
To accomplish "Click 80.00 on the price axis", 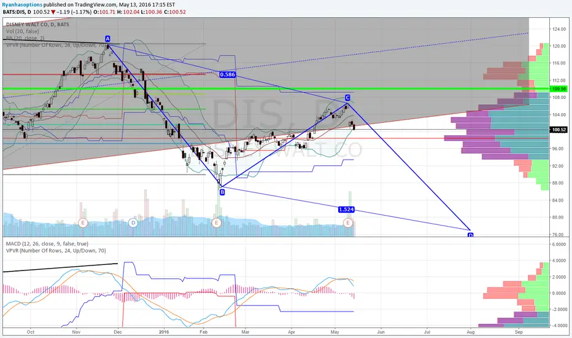I will [x=558, y=217].
